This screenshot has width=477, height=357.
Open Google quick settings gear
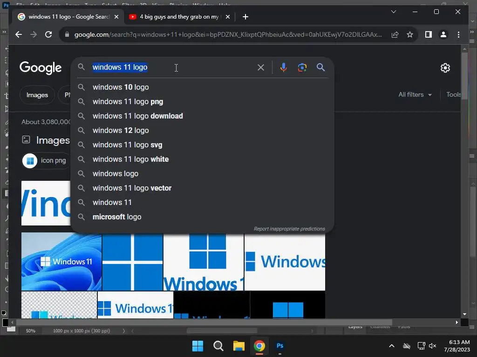(x=445, y=68)
